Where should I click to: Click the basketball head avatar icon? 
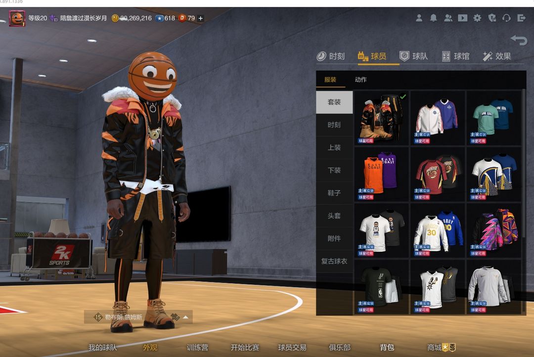coord(17,18)
